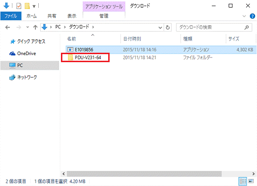The image size is (257, 186).
Task: Go up one folder level
Action: (x=35, y=27)
